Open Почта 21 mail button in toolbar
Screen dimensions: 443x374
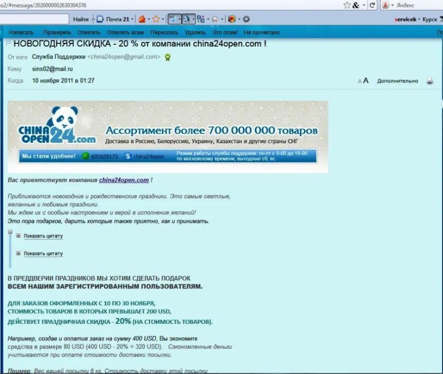[x=113, y=19]
